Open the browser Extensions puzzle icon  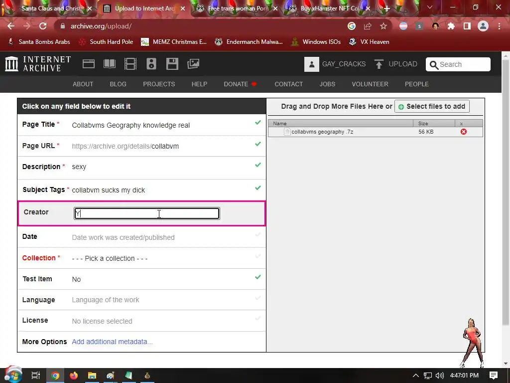tap(451, 26)
